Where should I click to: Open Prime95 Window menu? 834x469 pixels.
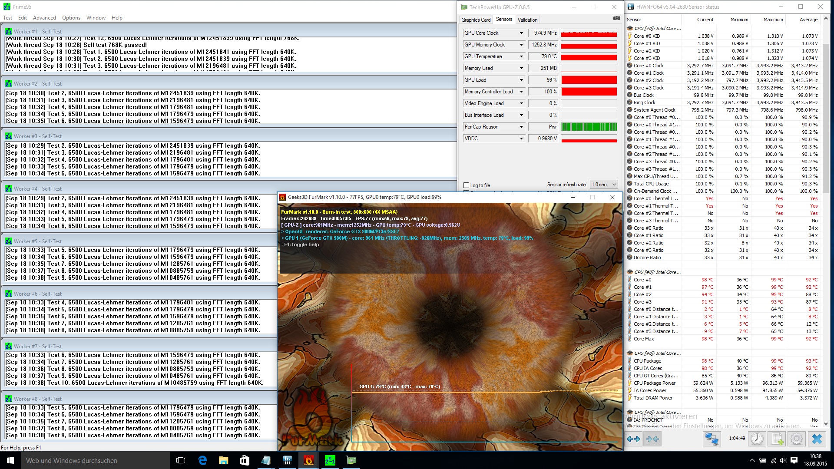click(x=96, y=18)
